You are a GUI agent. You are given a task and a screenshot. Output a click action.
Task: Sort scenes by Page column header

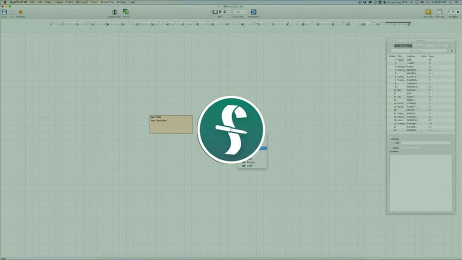point(431,56)
